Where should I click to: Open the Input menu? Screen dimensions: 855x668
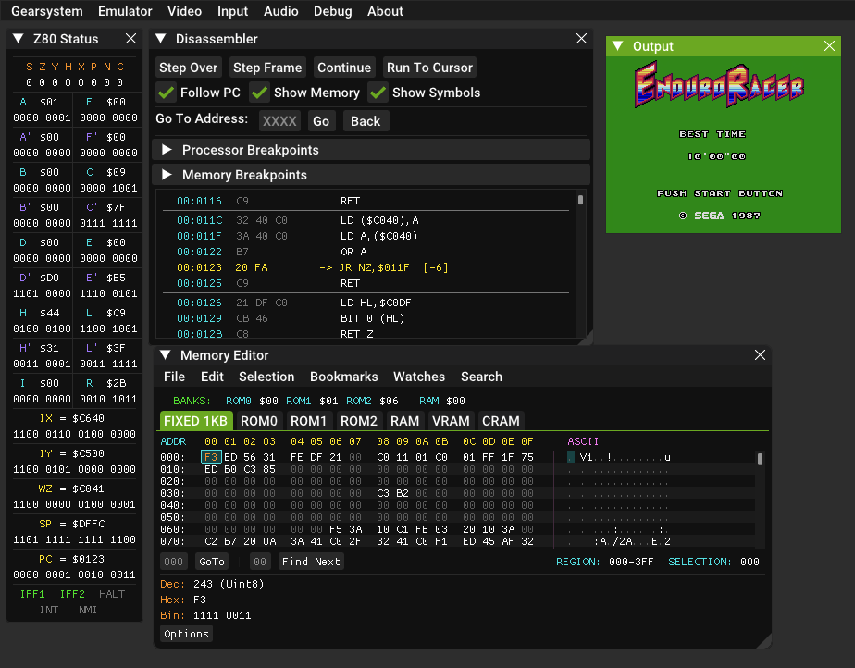232,11
